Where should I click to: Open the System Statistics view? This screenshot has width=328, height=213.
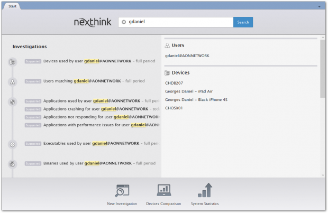[x=204, y=194]
